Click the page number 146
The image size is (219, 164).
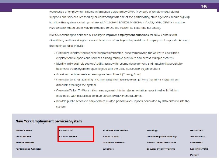coord(204,6)
